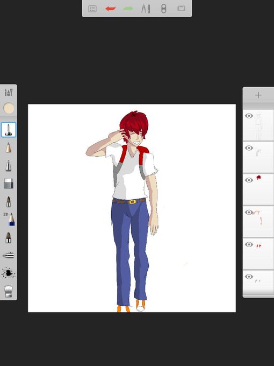Select the bottom layer thumbnail
The height and width of the screenshot is (366, 274).
[258, 282]
